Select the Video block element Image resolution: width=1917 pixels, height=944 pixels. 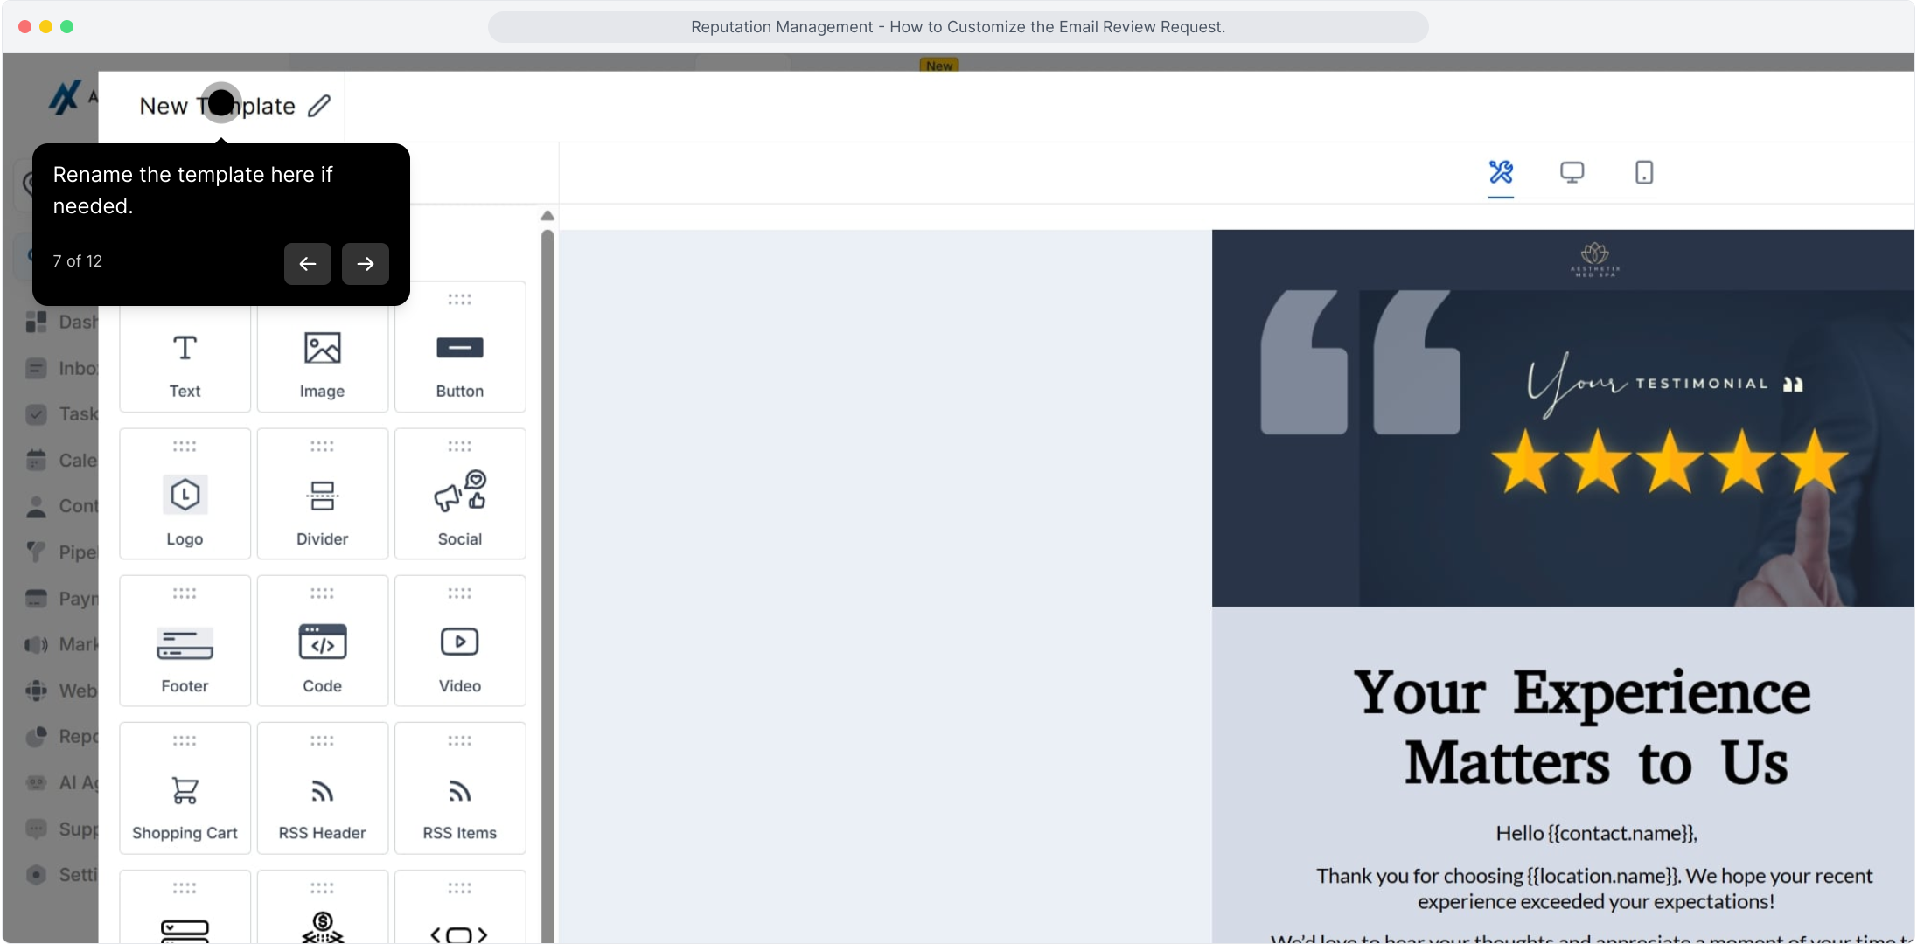pyautogui.click(x=460, y=641)
